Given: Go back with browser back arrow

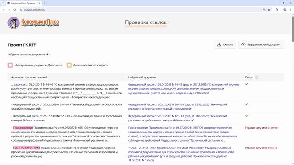Looking at the screenshot, I should [3, 10].
